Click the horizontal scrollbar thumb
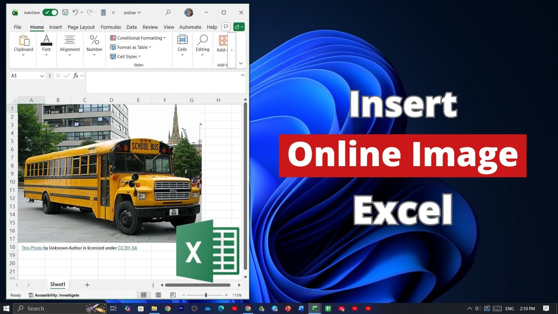The width and height of the screenshot is (558, 314). [x=197, y=285]
